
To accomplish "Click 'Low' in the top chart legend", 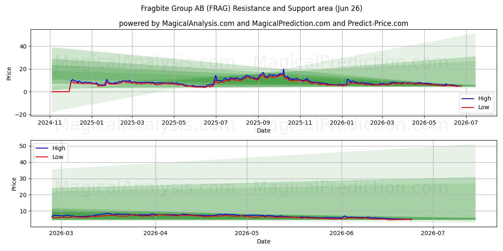I will point(484,107).
